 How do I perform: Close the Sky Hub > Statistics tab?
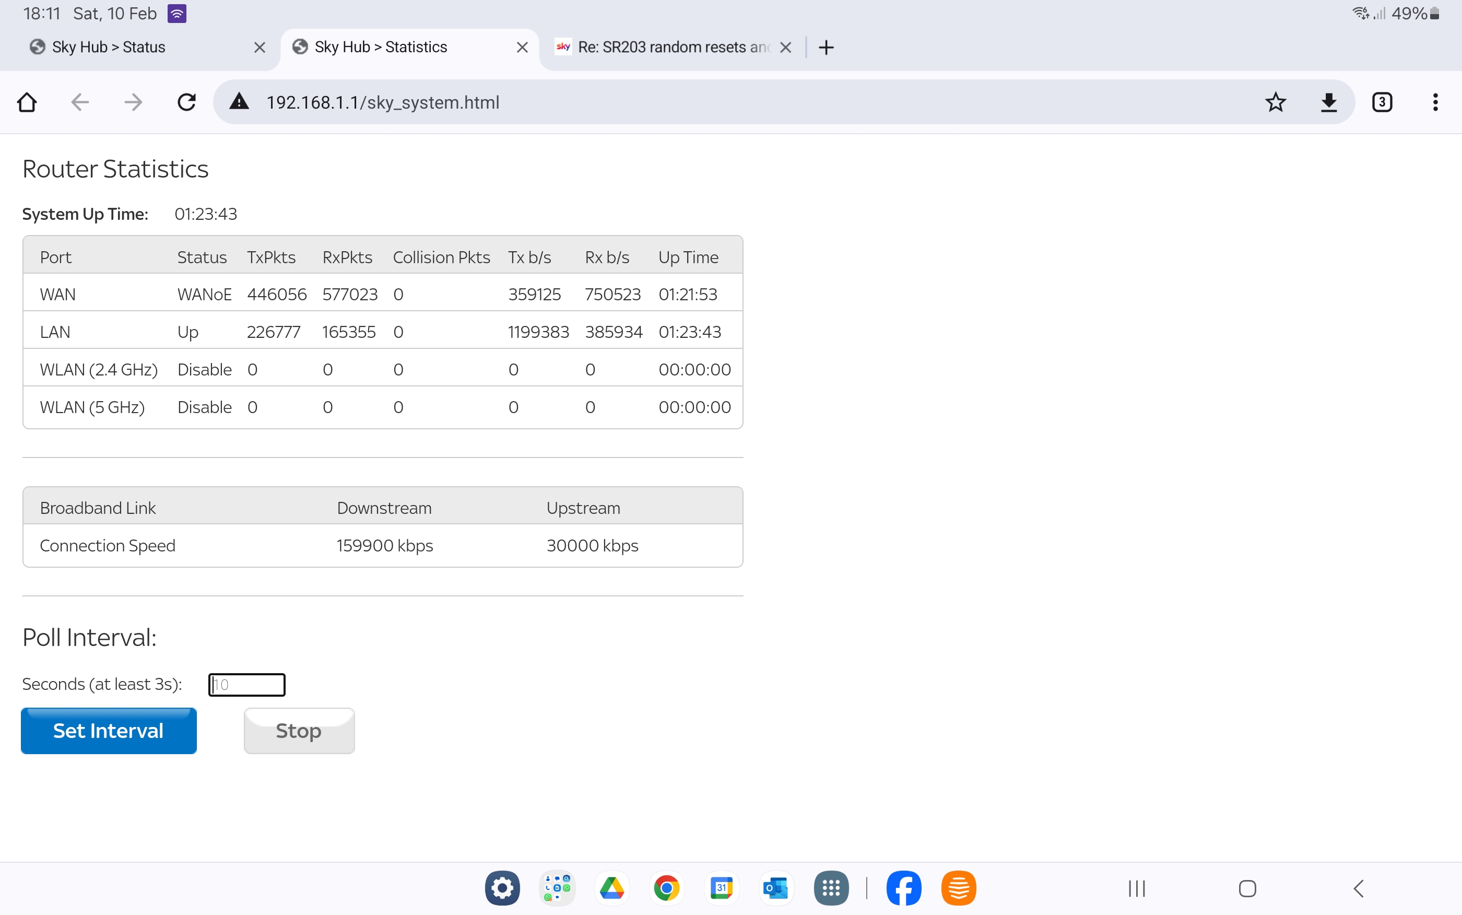pyautogui.click(x=522, y=47)
